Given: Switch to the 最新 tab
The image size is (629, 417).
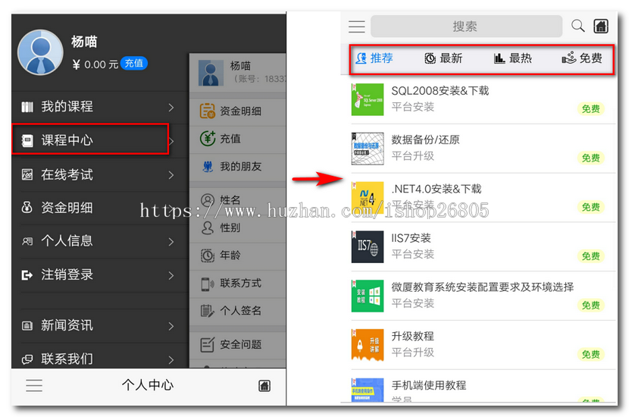Looking at the screenshot, I should pos(443,58).
